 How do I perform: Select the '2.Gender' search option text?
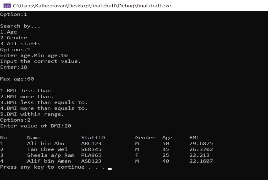coord(13,38)
